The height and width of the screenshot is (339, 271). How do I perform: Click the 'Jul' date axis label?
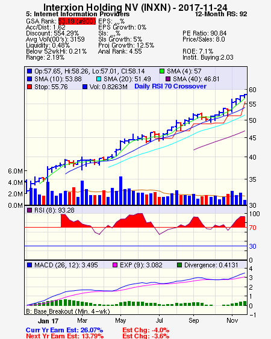tap(159, 320)
